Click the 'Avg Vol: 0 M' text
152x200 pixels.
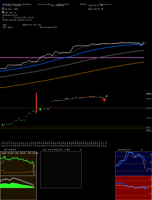click(95, 5)
